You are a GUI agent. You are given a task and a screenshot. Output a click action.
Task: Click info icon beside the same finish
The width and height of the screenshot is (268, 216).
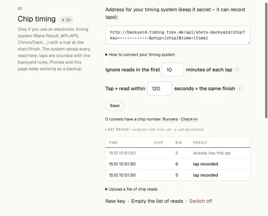coord(240,89)
